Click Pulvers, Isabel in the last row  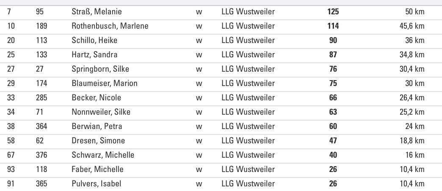(x=97, y=184)
